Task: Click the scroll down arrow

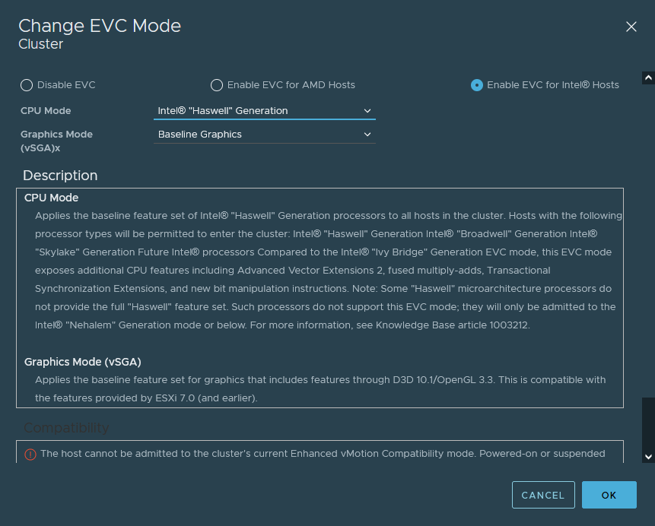Action: 648,456
